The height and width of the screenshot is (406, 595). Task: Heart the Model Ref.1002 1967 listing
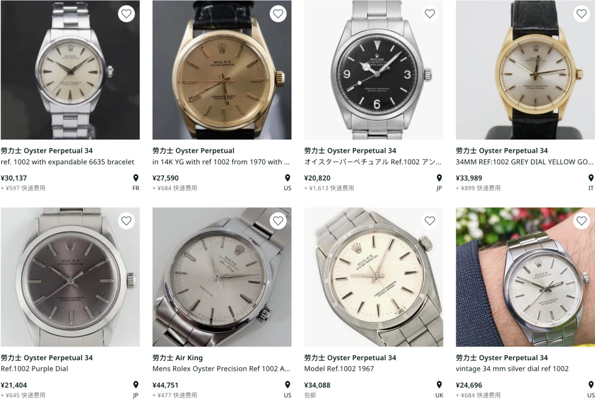pyautogui.click(x=430, y=221)
